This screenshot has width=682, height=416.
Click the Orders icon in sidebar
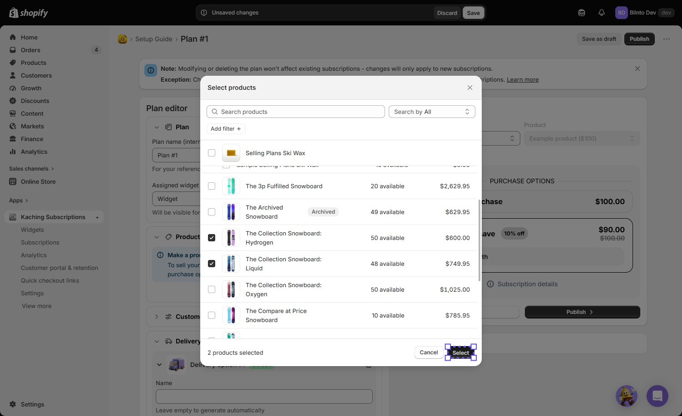(13, 50)
